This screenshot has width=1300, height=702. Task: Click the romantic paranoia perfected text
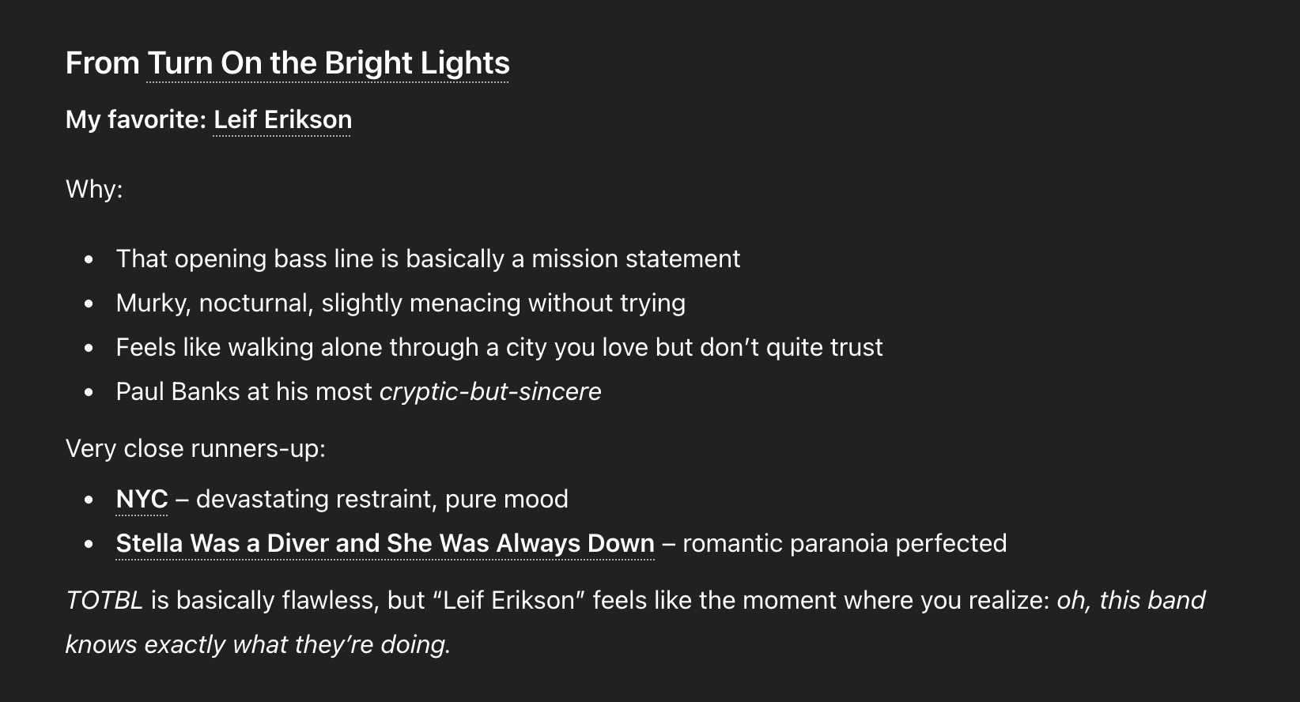(844, 543)
